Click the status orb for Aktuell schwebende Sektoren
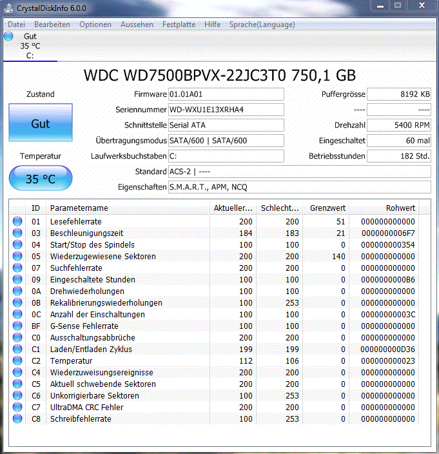This screenshot has height=454, width=439. (x=17, y=384)
